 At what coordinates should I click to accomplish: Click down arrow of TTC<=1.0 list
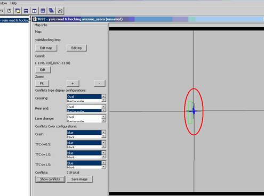(103, 157)
